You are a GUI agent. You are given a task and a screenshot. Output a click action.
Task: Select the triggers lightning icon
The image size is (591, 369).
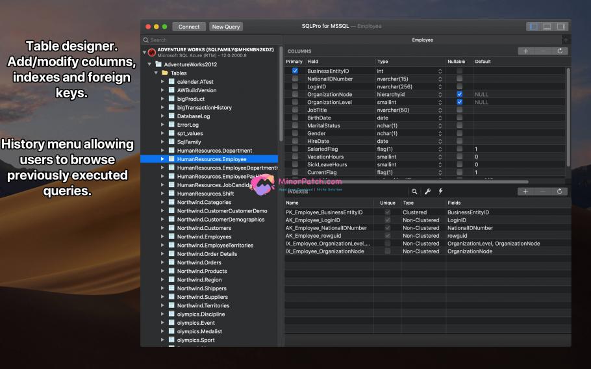440,192
